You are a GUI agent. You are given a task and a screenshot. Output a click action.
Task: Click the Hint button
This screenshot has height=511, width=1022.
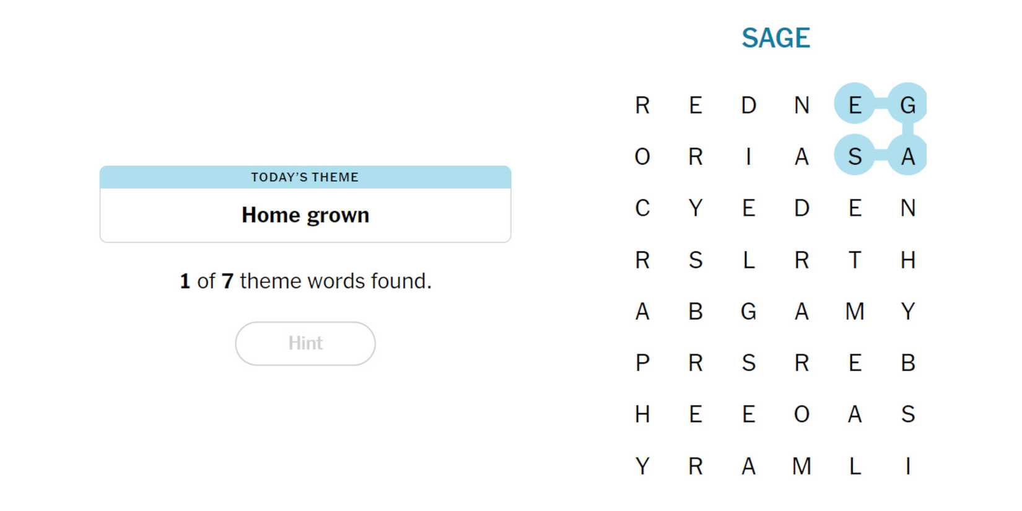coord(305,343)
